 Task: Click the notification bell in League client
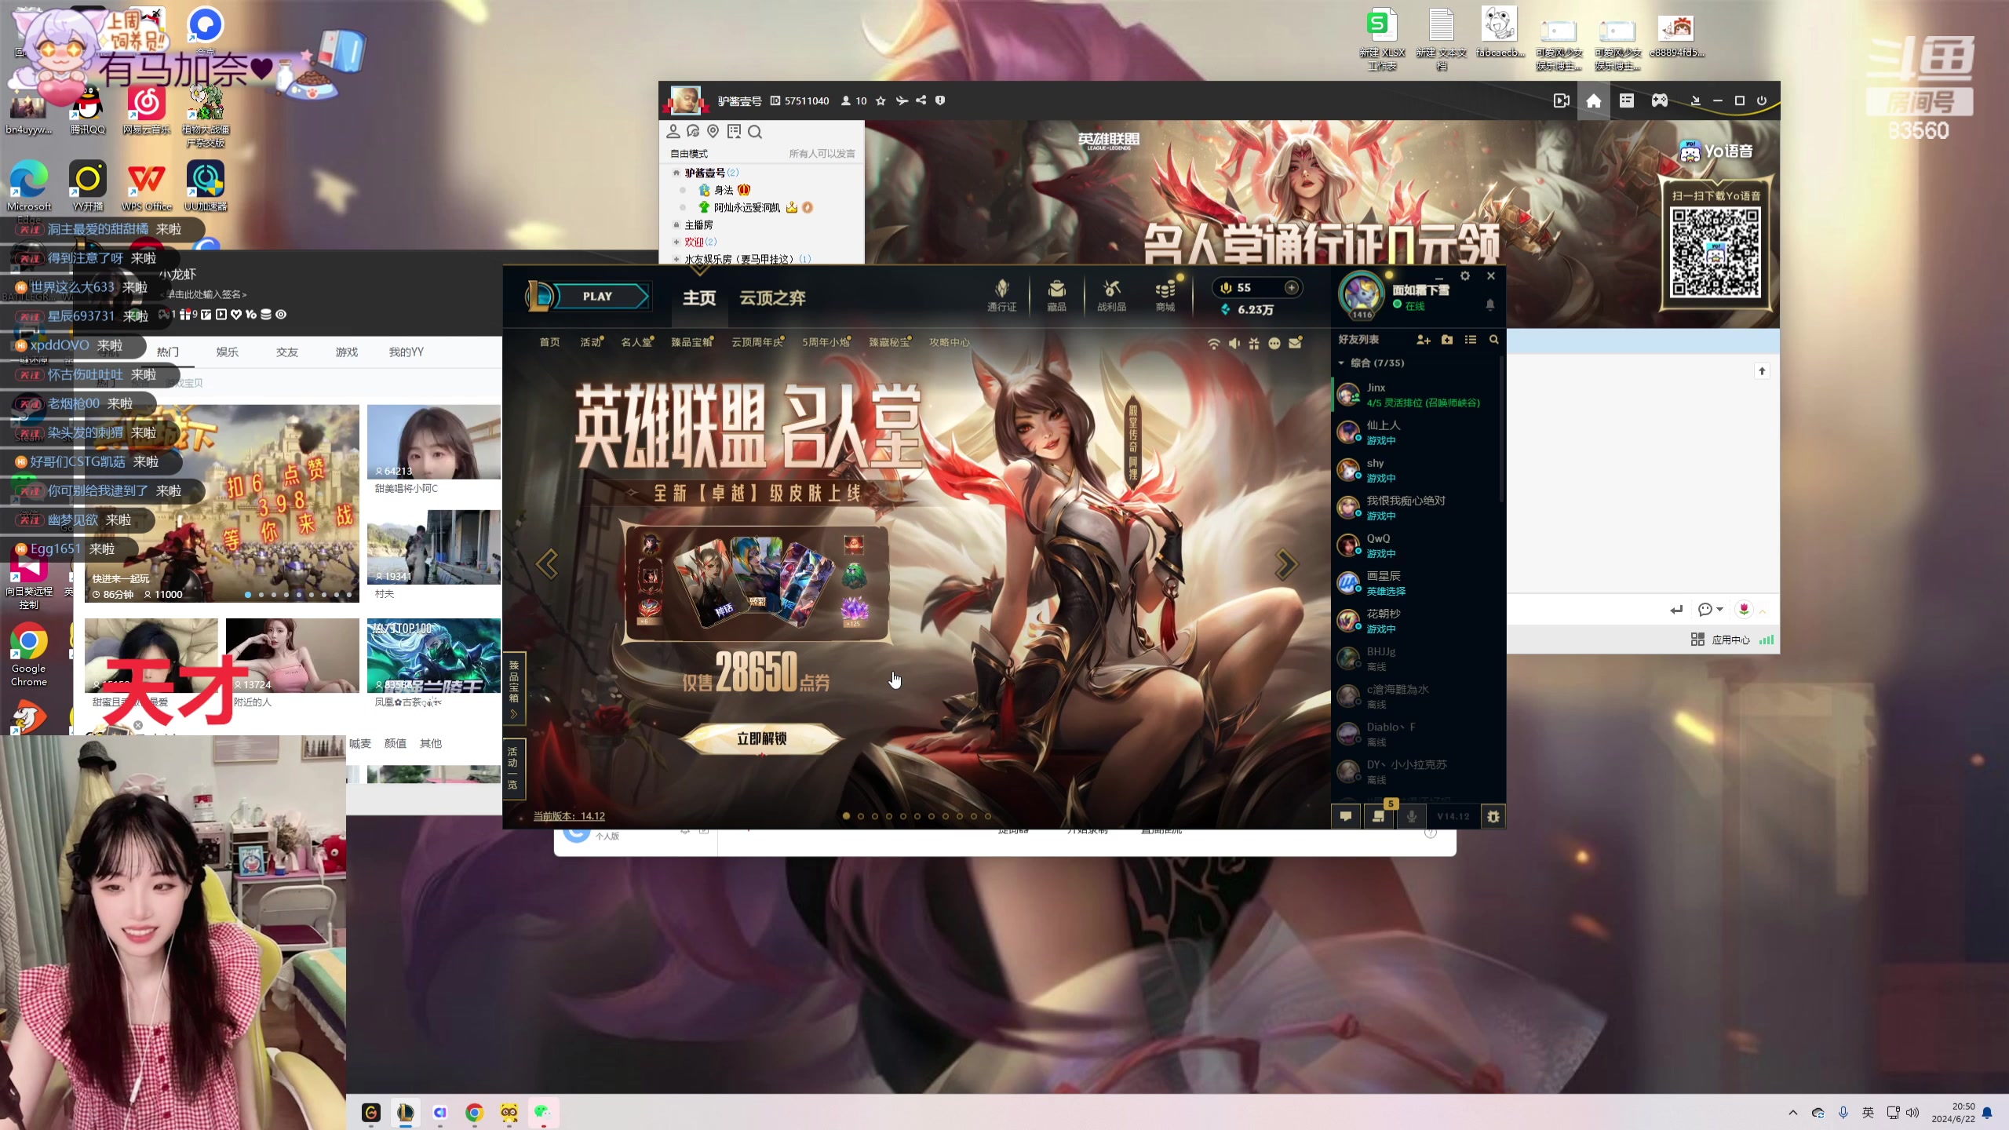(1489, 304)
